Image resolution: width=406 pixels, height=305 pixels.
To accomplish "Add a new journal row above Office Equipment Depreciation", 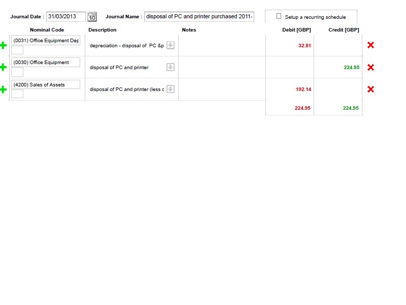I will point(4,45).
